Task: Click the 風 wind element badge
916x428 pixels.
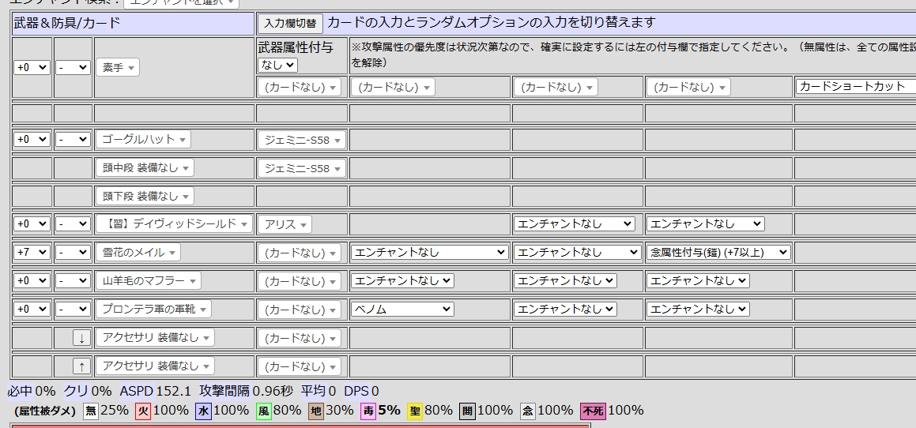Action: 263,411
